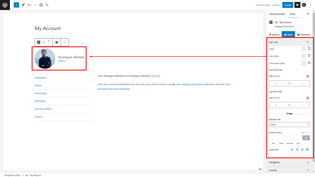Choose M for text font size
Viewport: 315px width, 177px height.
289,83
